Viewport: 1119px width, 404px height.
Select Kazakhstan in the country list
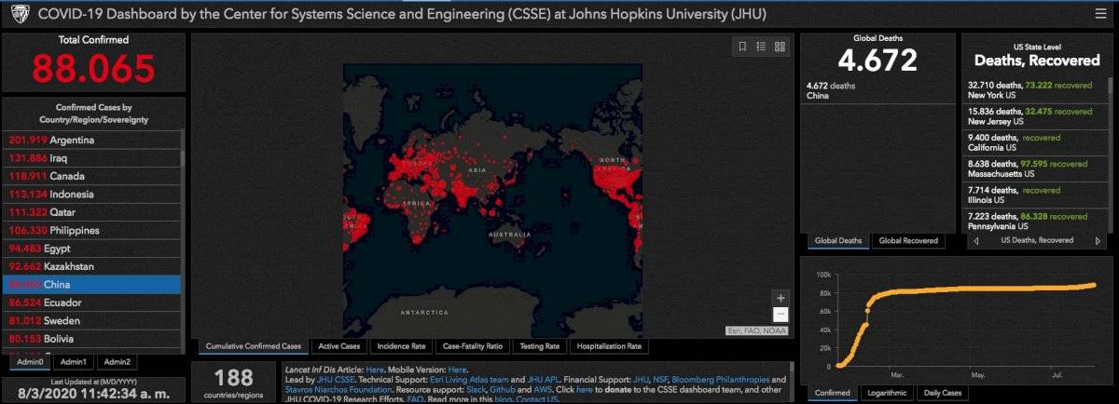[92, 266]
